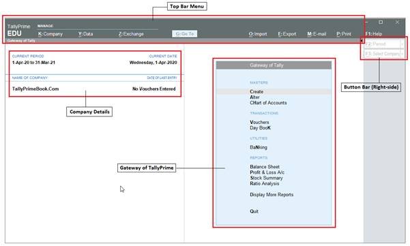The height and width of the screenshot is (246, 410).
Task: Click current date Wednesday, 1-Apr-2020
Action: tap(153, 63)
